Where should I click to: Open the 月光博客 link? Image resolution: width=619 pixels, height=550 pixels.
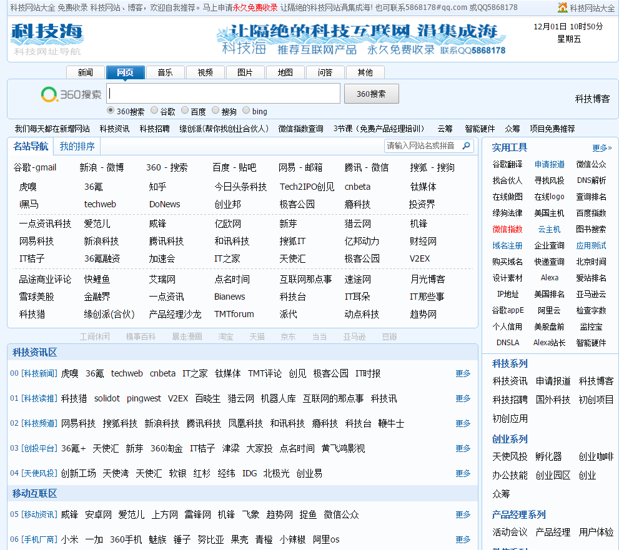tap(427, 279)
